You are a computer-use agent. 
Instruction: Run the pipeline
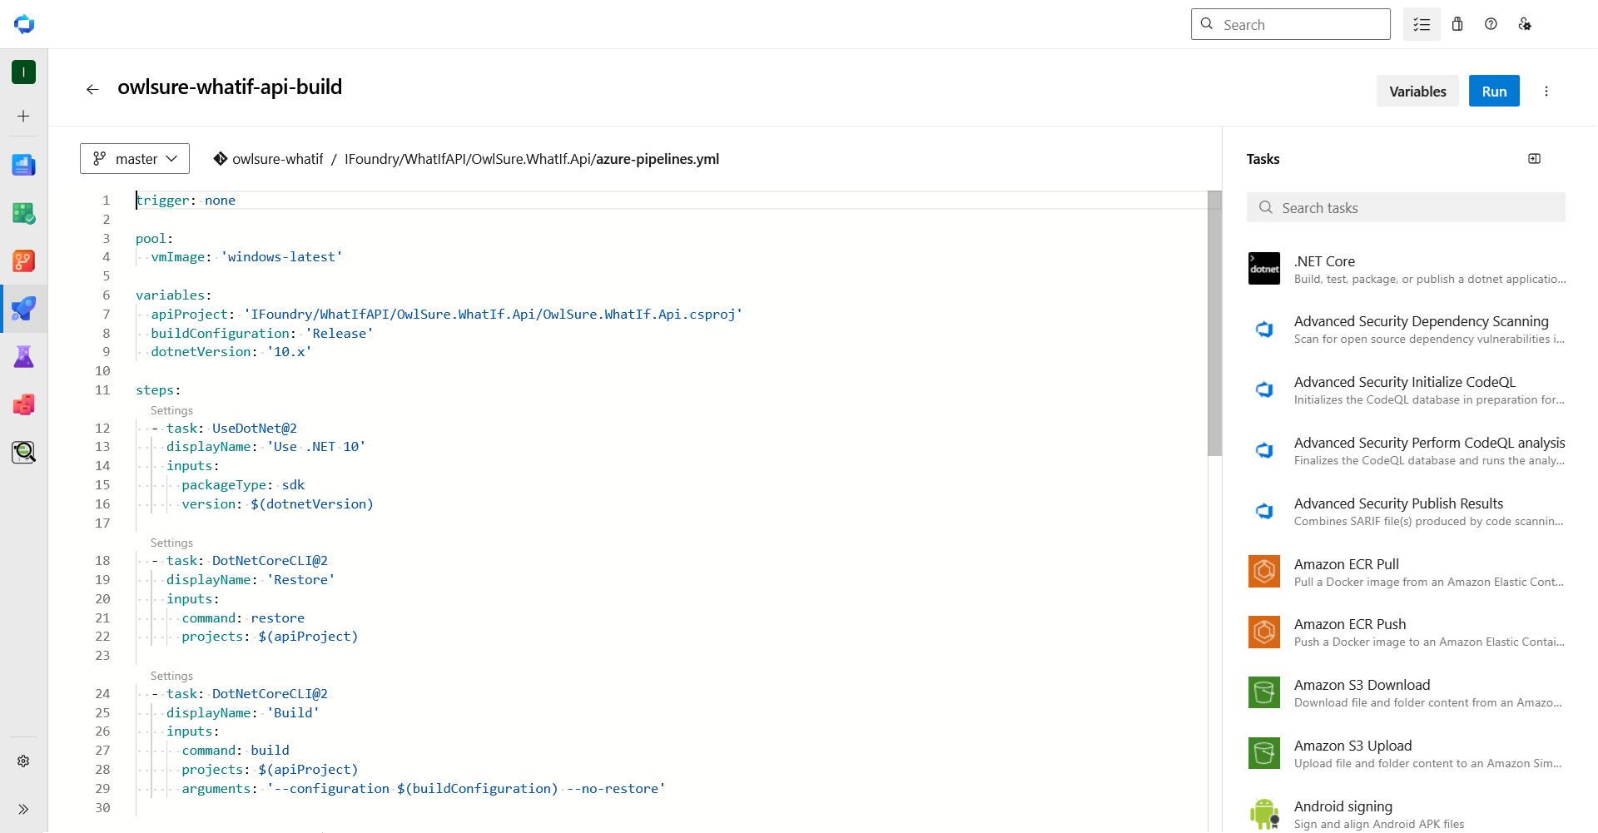(1494, 92)
